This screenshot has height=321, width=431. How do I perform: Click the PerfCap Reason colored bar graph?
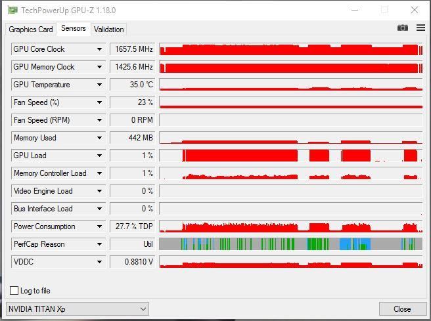[291, 244]
